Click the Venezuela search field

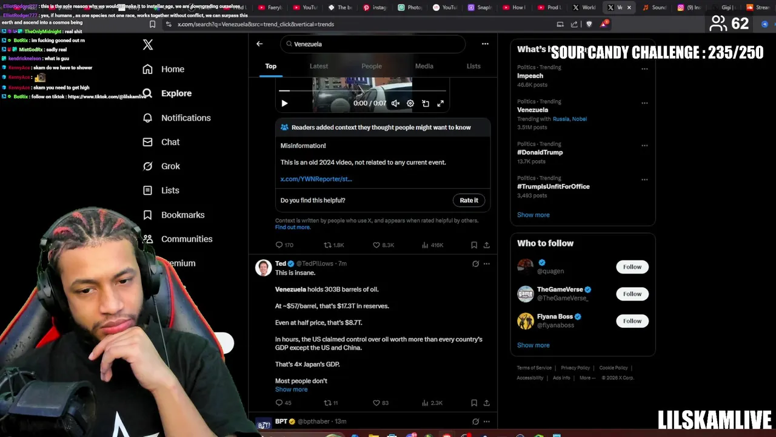click(x=373, y=44)
